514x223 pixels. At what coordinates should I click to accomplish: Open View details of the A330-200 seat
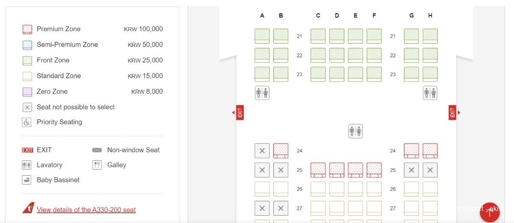point(86,210)
